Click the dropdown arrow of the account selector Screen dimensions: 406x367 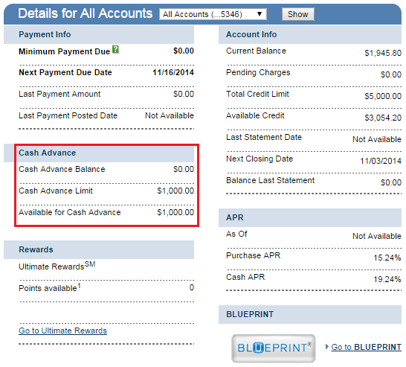tap(260, 13)
